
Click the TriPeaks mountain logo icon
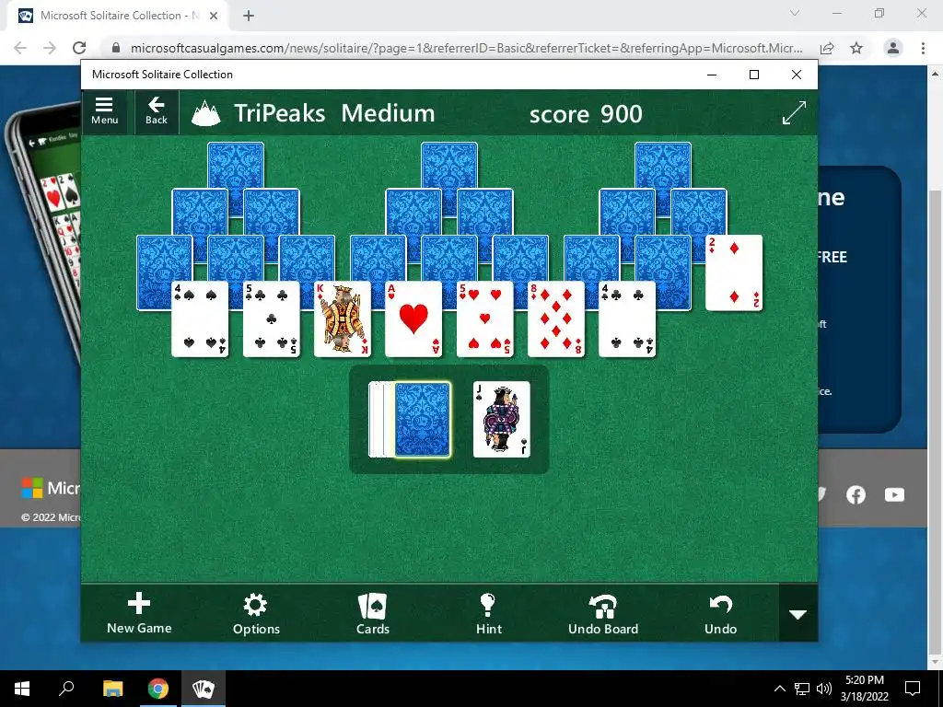pos(205,113)
